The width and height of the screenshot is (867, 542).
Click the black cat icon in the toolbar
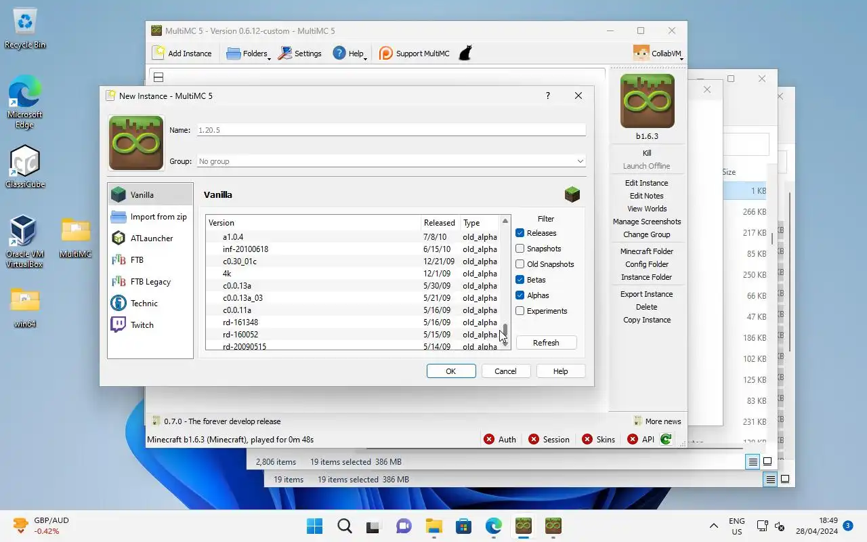(465, 53)
